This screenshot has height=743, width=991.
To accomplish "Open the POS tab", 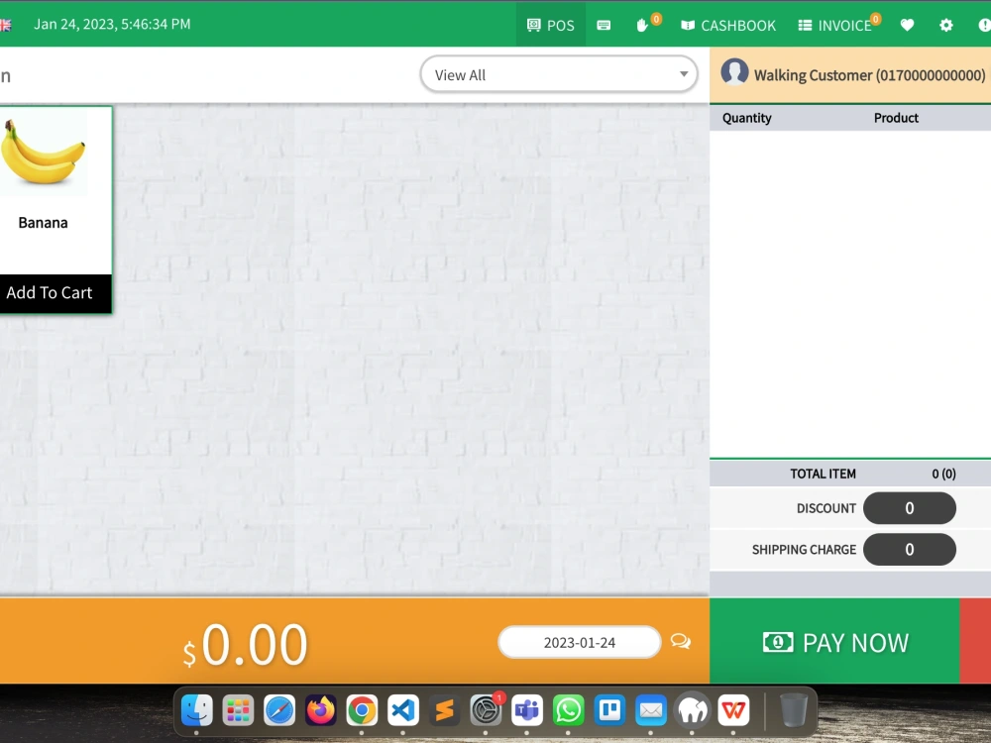I will pos(550,26).
